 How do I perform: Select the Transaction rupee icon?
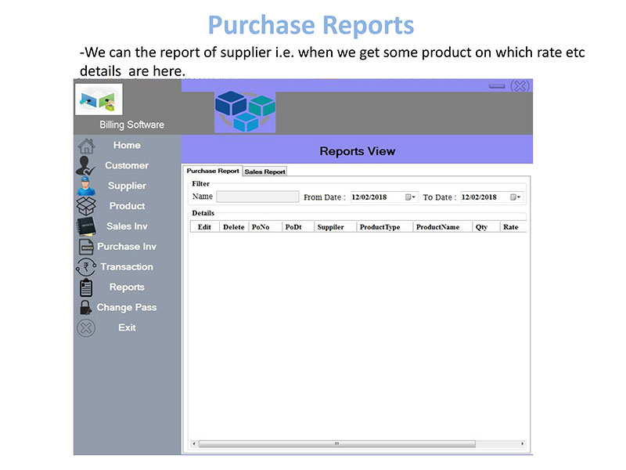[x=86, y=267]
